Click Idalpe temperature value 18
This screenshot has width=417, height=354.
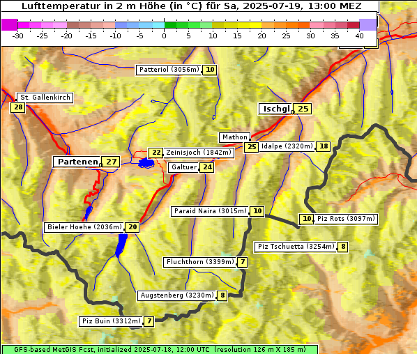coord(324,146)
